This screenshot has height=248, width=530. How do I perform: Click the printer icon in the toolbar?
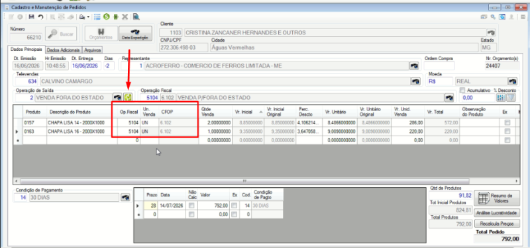coord(81,17)
